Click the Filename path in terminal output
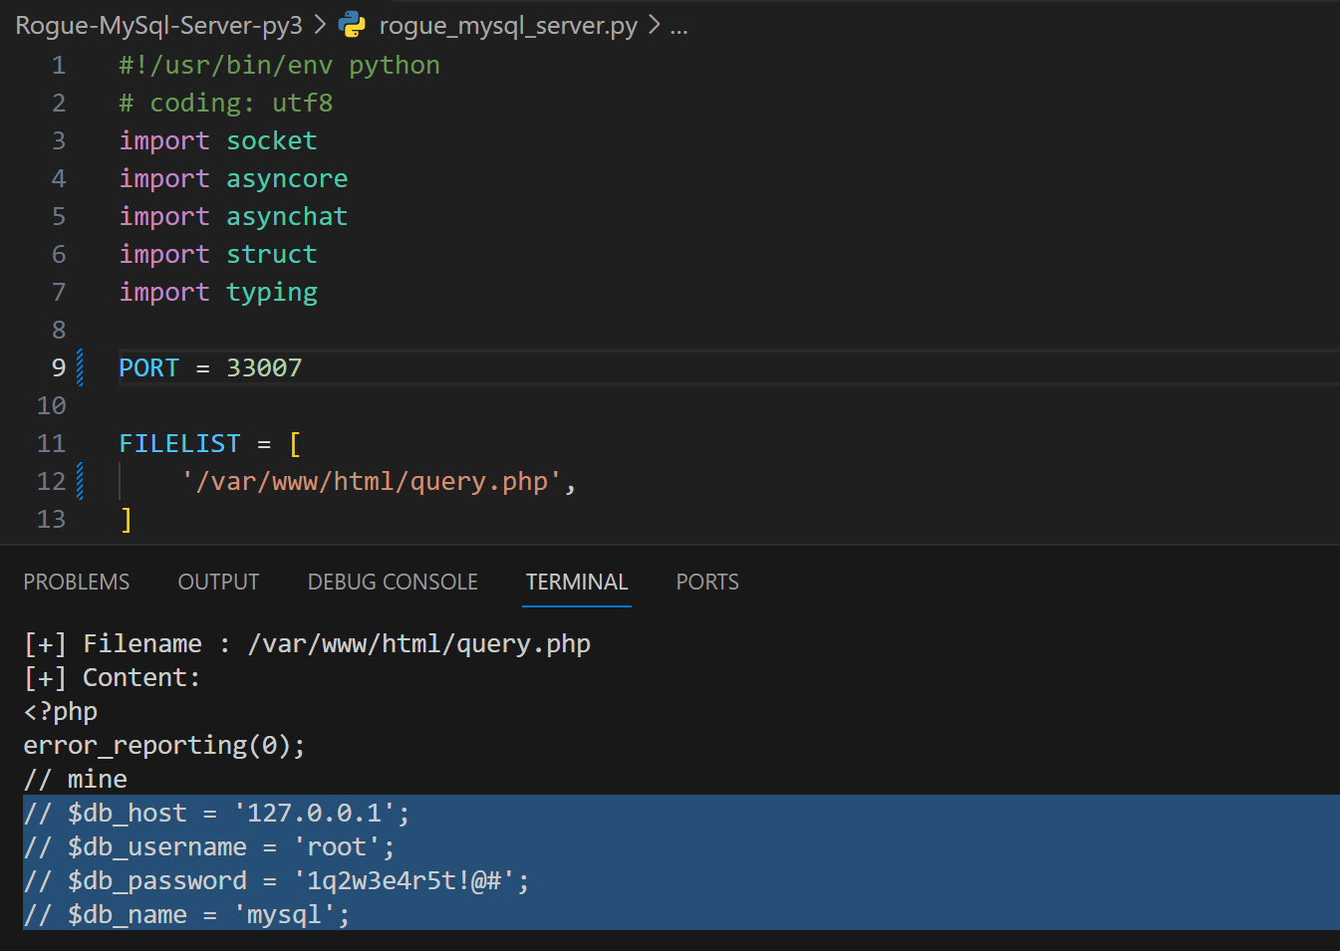Image resolution: width=1340 pixels, height=951 pixels. tap(418, 643)
